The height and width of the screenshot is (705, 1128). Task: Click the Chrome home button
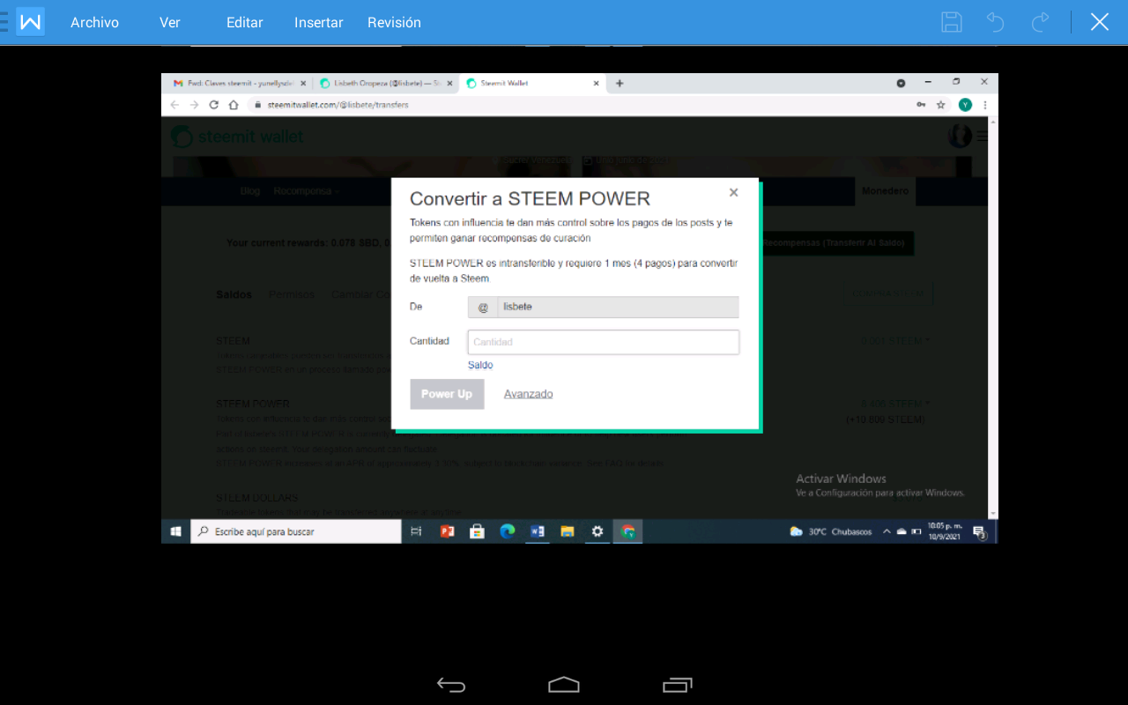click(234, 104)
